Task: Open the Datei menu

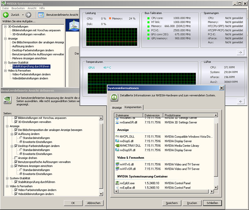Action: [6, 8]
